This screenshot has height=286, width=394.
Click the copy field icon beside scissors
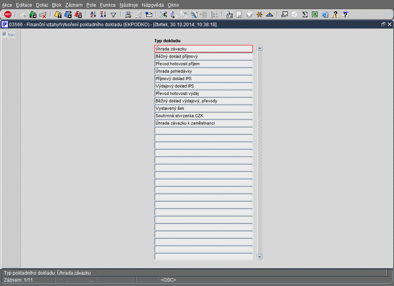tap(173, 15)
